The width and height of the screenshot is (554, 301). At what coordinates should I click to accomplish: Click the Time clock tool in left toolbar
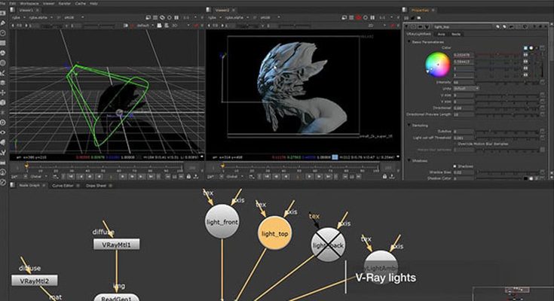point(3,33)
